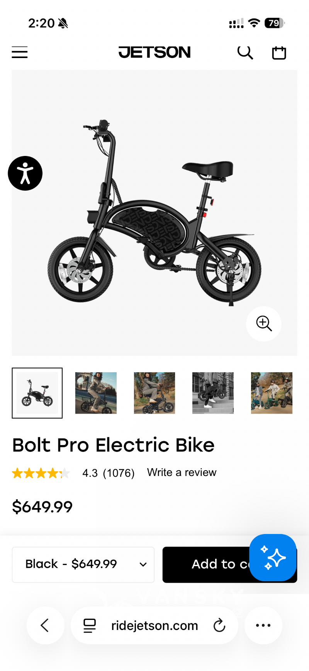Viewport: 309px width, 671px height.
Task: View the second thumbnail with rider by bridge
Action: pos(96,393)
